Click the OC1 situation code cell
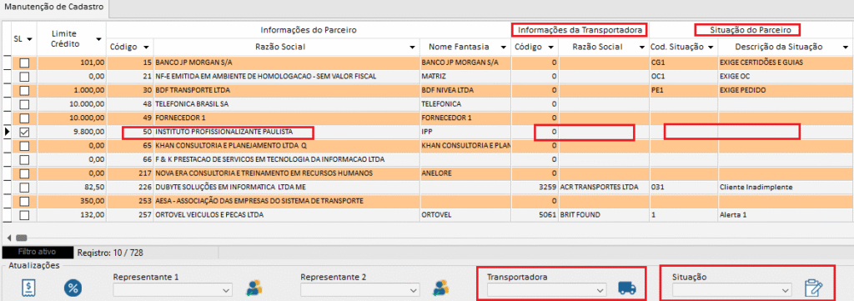Screen dimensions: 854x301 pos(684,76)
